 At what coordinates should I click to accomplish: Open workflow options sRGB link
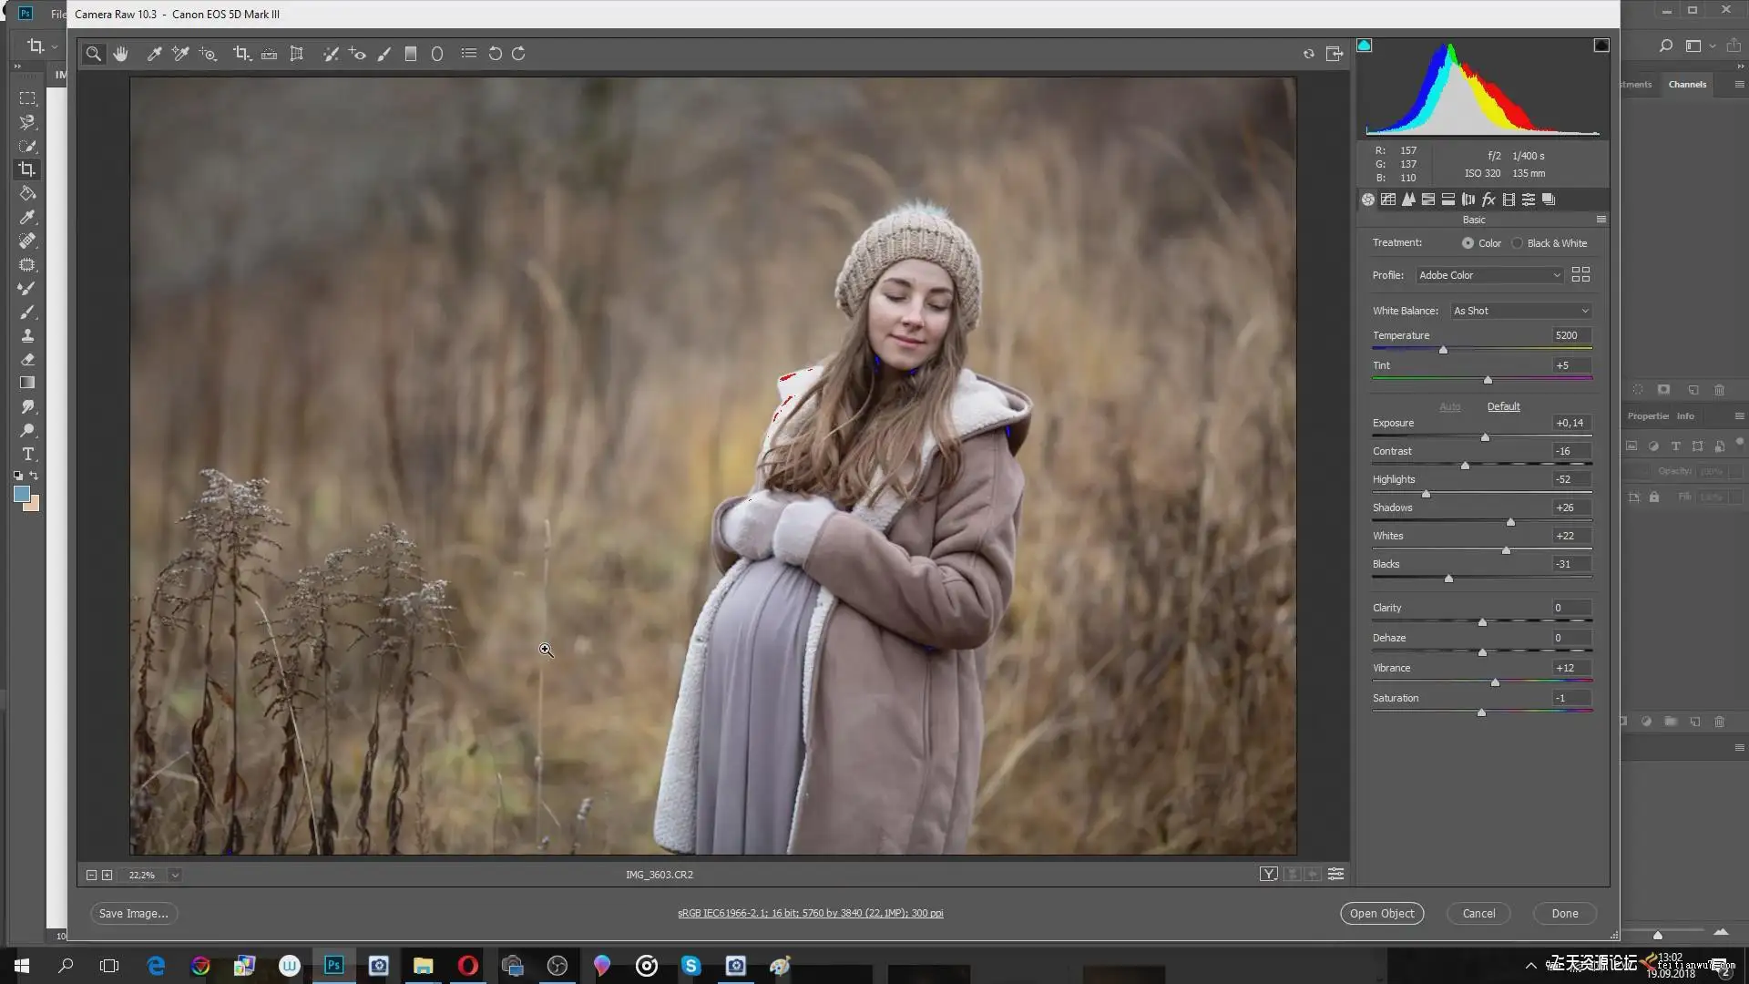[810, 913]
